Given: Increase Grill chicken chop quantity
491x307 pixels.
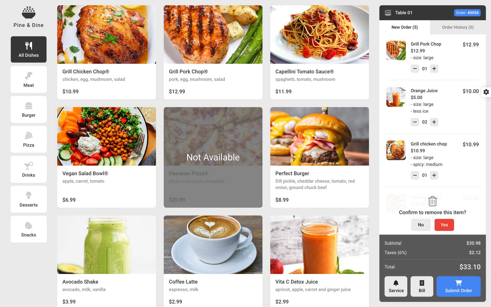Looking at the screenshot, I should pyautogui.click(x=434, y=175).
